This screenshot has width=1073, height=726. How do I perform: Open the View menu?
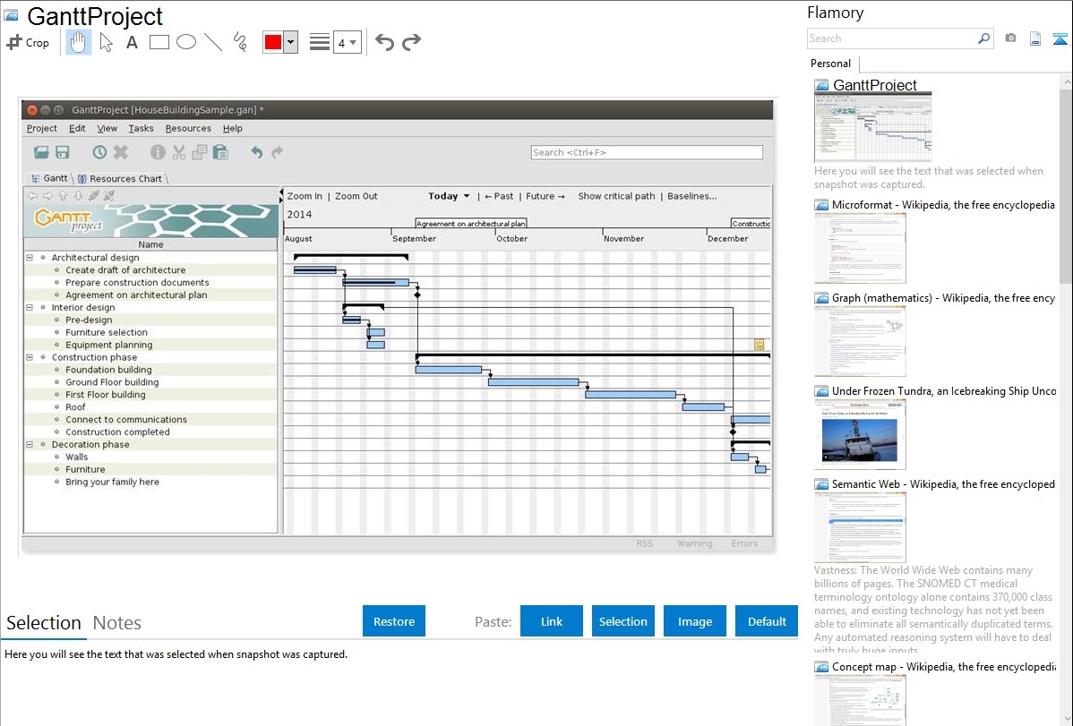(x=107, y=129)
